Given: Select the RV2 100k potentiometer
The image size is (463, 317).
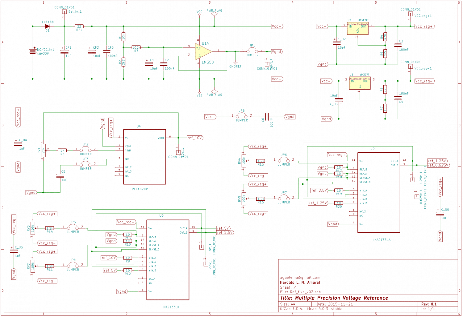Looking at the screenshot, I should click(x=33, y=266).
